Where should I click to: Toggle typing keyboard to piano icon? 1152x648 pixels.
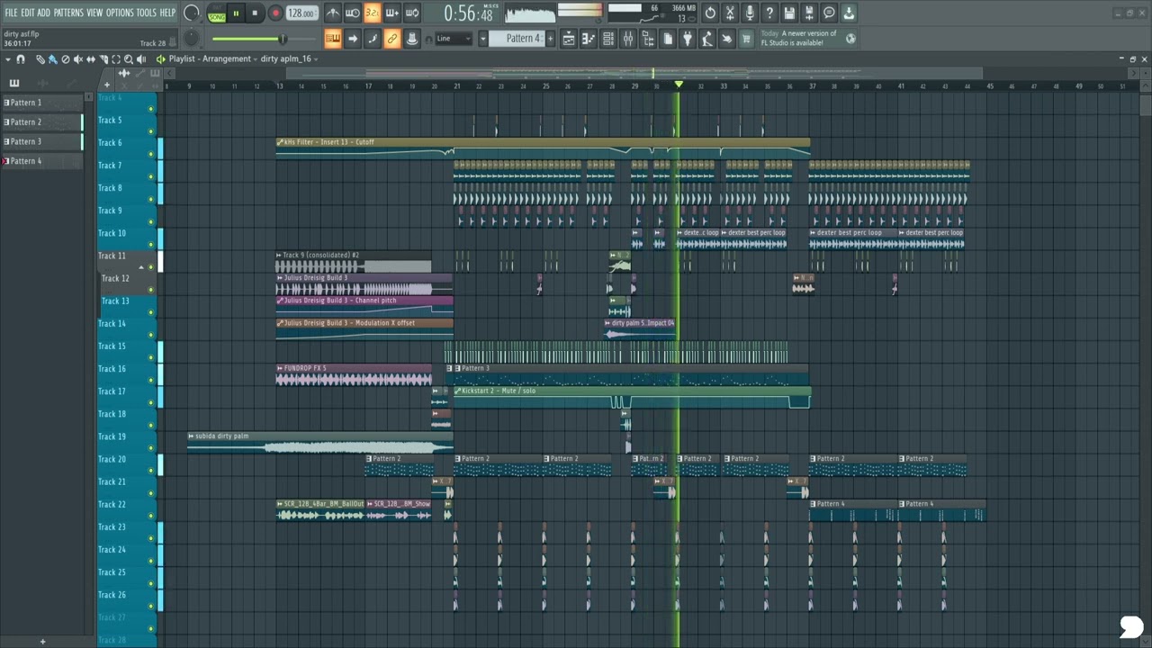point(333,38)
